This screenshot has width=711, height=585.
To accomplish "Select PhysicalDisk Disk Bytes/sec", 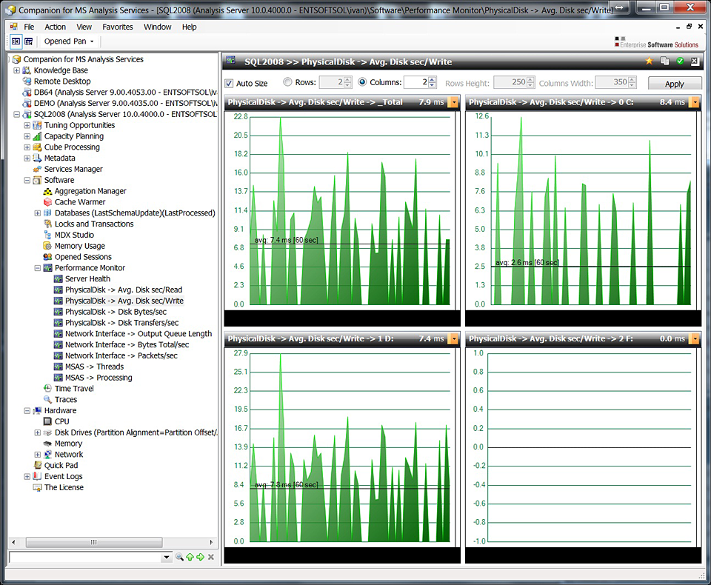I will [x=116, y=312].
